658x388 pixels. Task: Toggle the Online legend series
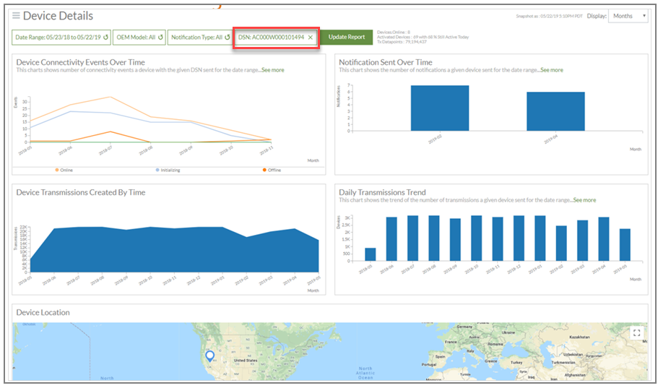pos(64,170)
